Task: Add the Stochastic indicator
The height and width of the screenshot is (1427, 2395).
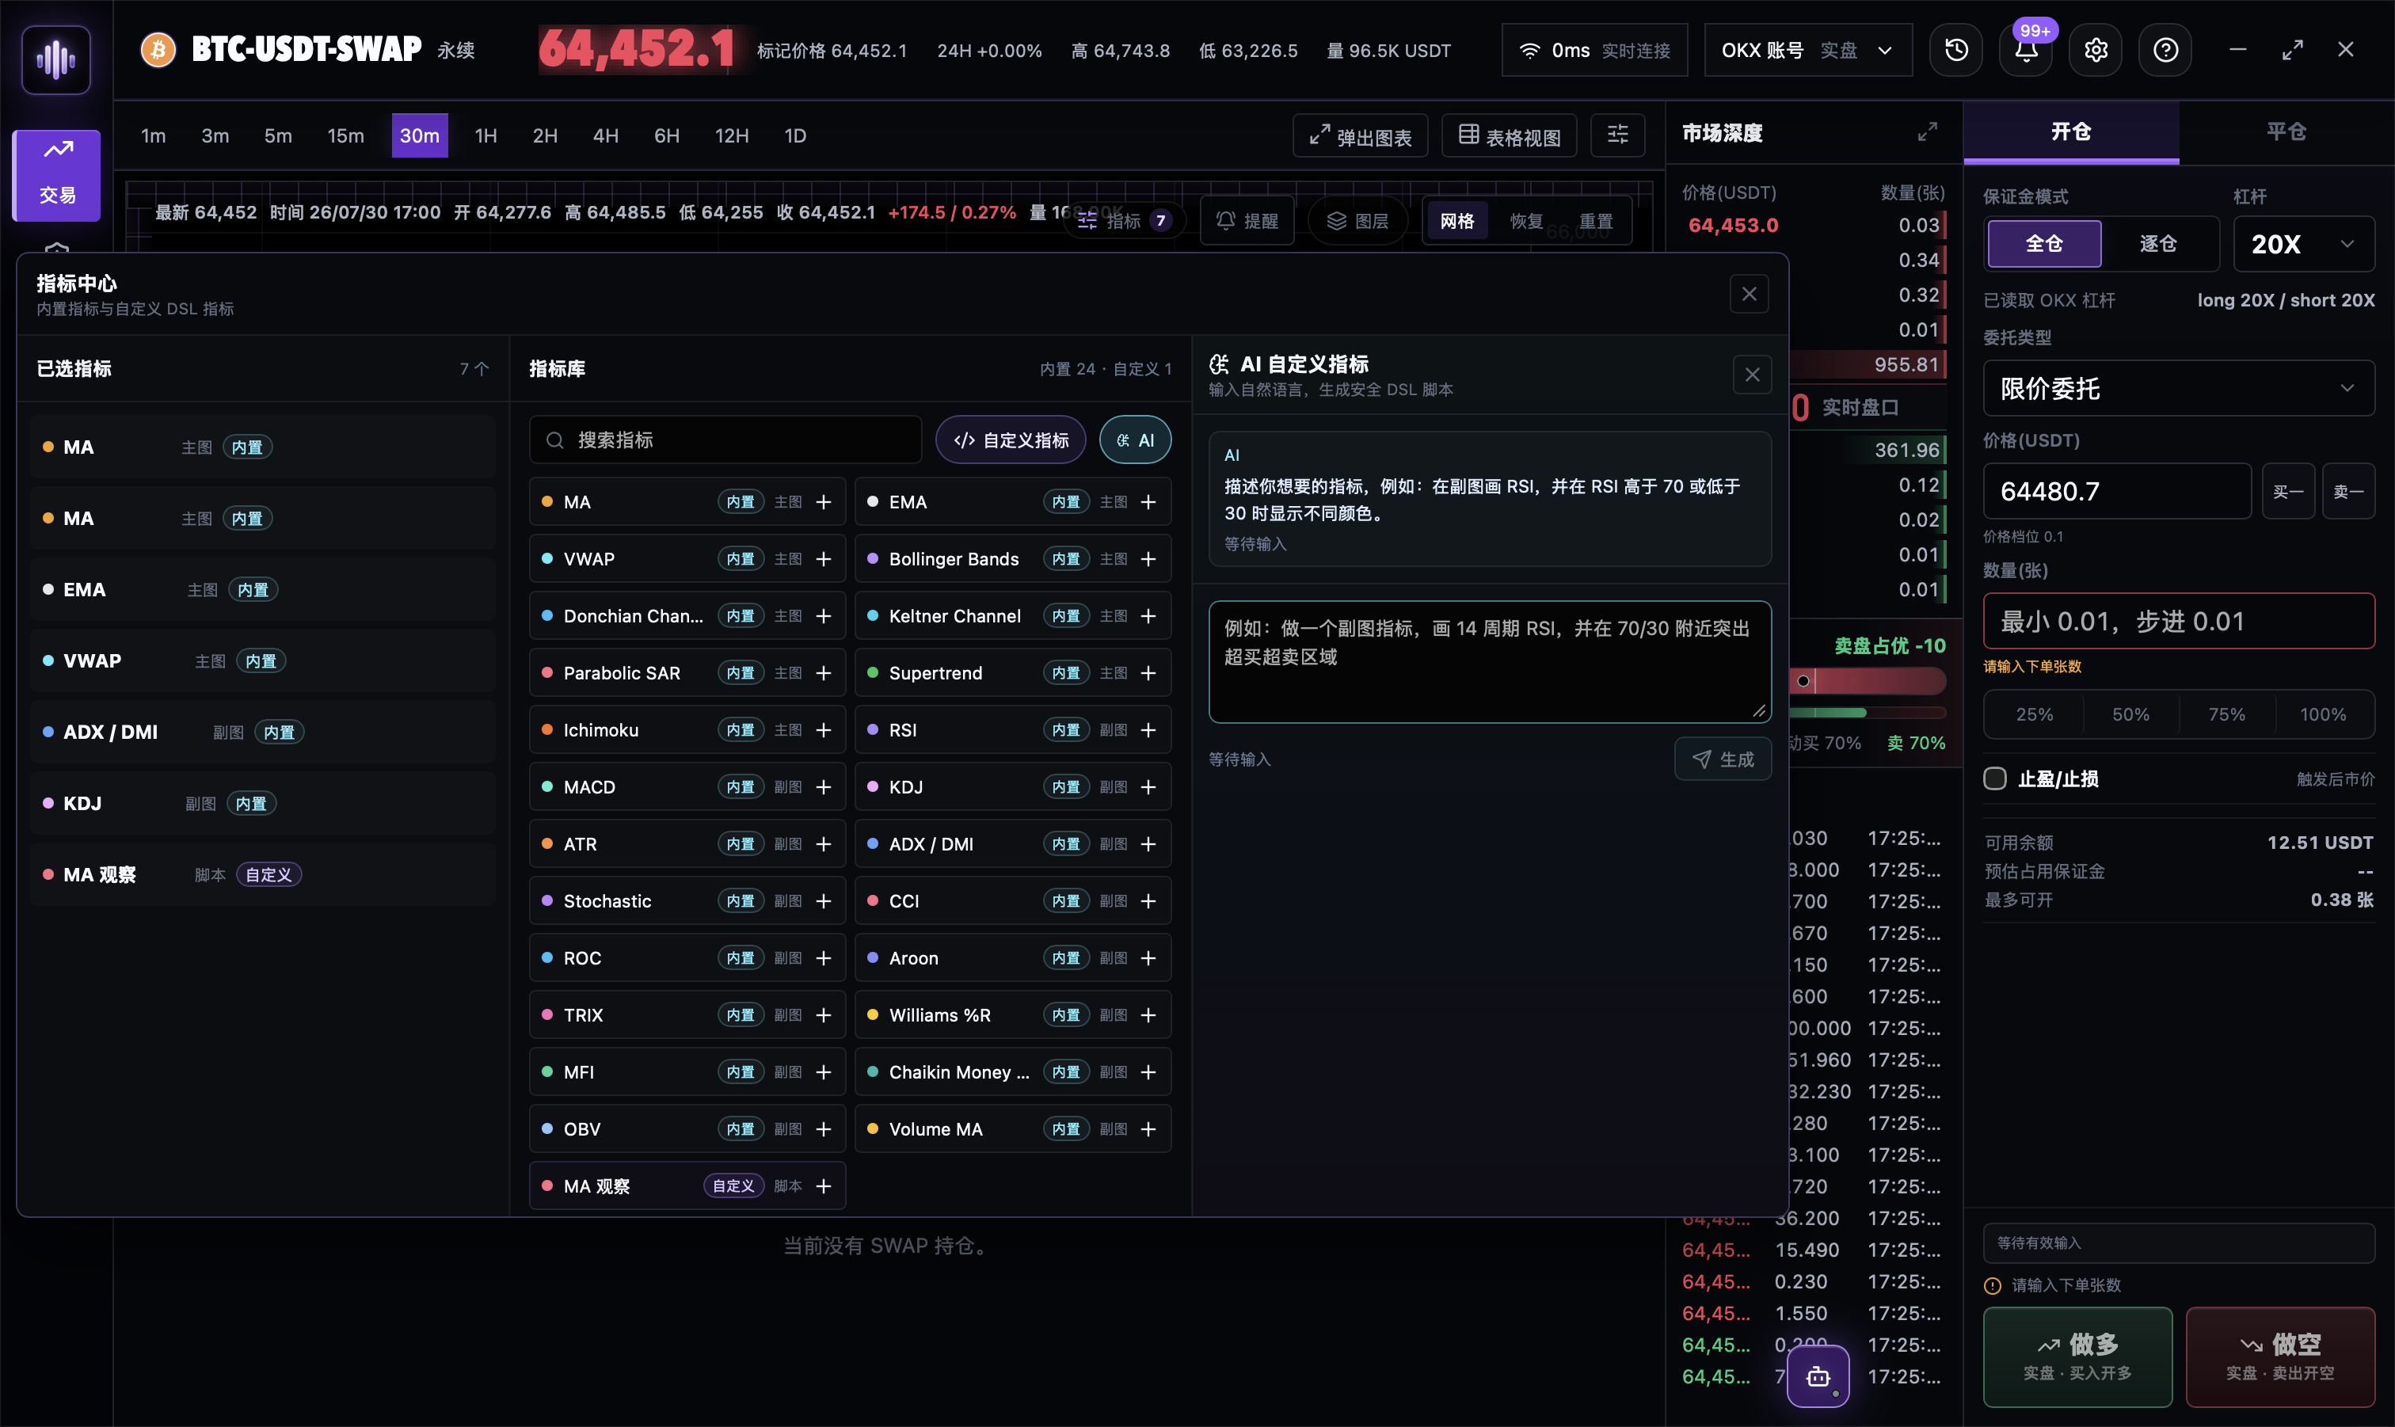Action: click(x=823, y=901)
